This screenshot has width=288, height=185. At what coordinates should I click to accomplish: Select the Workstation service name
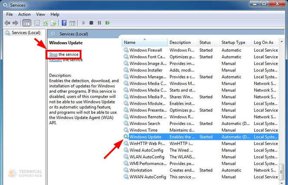click(141, 170)
